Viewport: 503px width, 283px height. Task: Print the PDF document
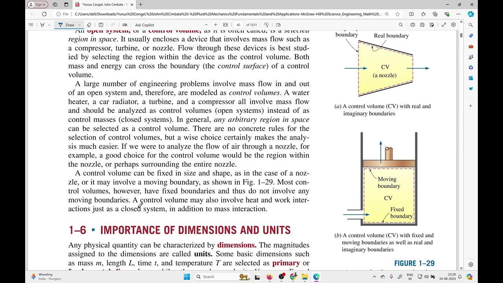[413, 25]
